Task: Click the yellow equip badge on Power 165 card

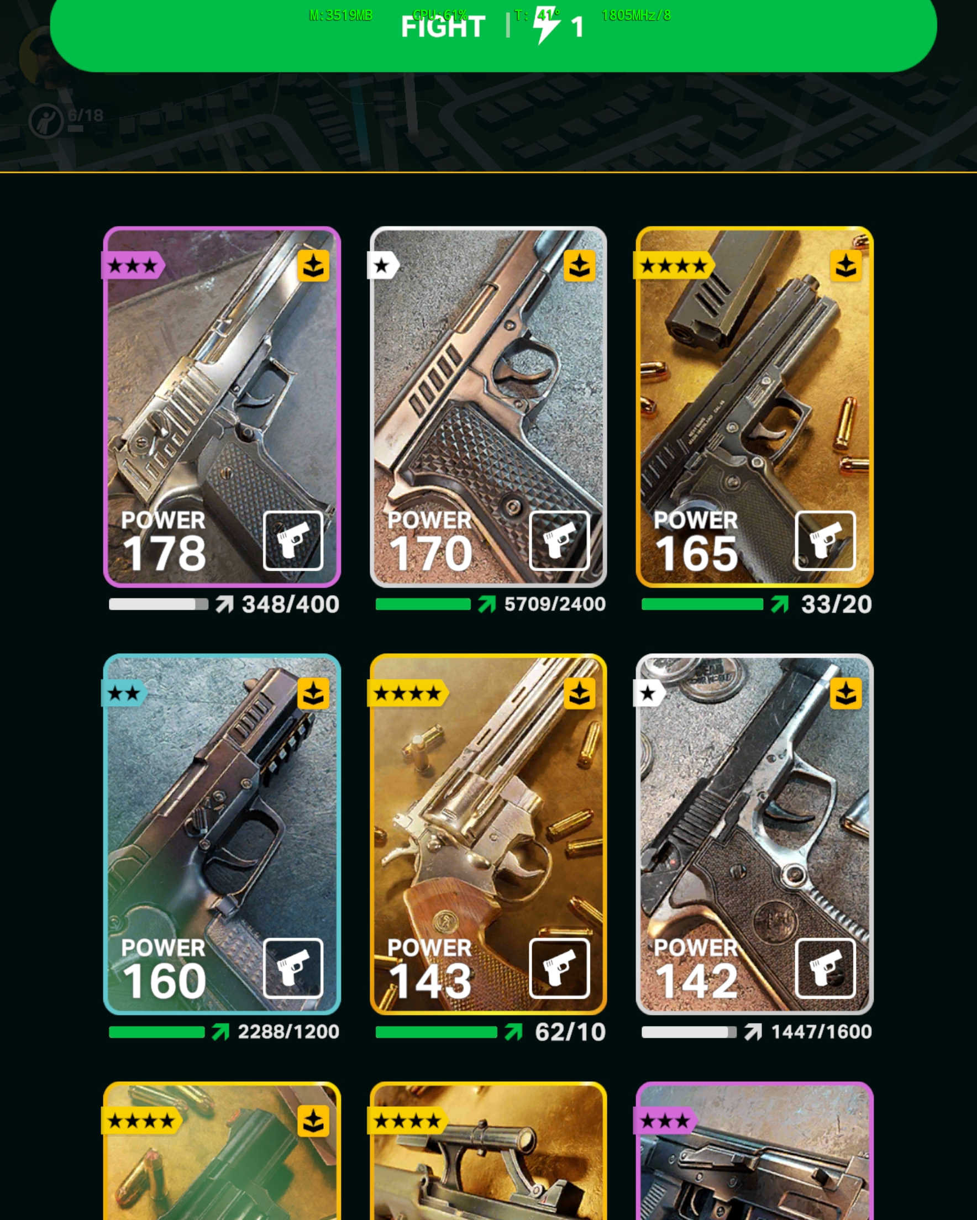Action: (845, 265)
